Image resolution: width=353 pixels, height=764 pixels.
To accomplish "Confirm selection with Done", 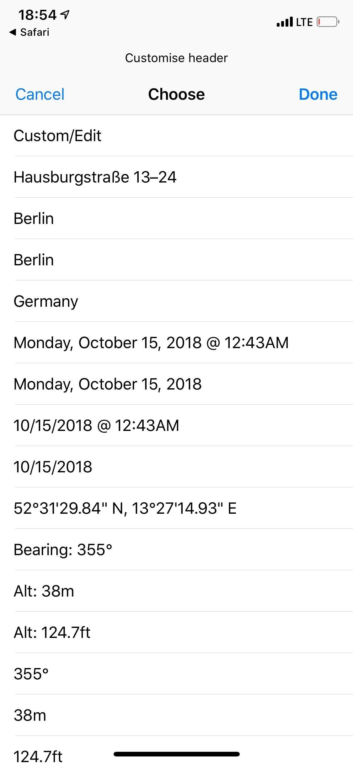I will tap(318, 94).
